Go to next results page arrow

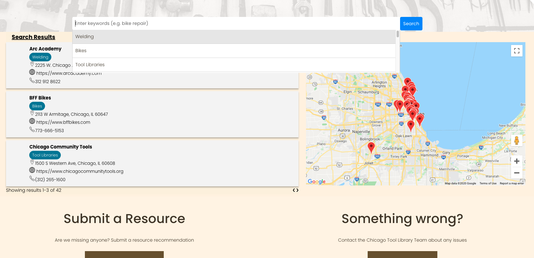click(x=297, y=190)
